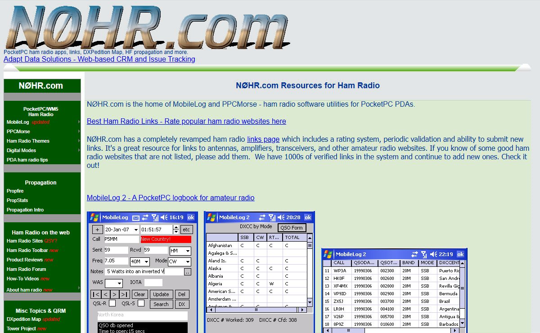Click the etc button in MobileLog
Image resolution: width=540 pixels, height=333 pixels.
coord(186,229)
